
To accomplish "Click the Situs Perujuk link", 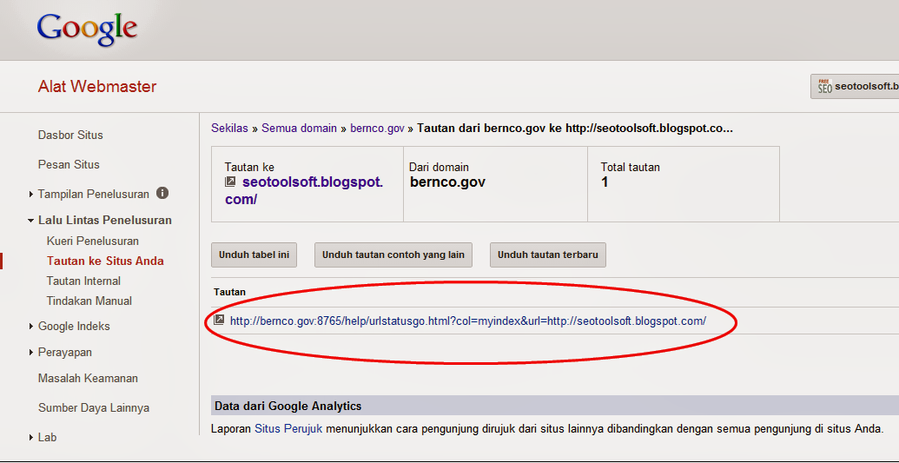I will pyautogui.click(x=288, y=428).
